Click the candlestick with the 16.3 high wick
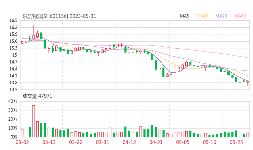Viewport: 253px width, 150px height. tap(34, 32)
